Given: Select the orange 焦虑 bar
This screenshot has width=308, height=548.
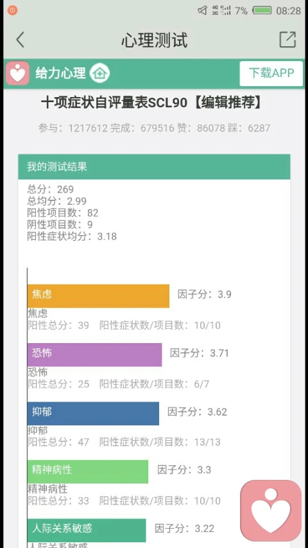Looking at the screenshot, I should [98, 296].
